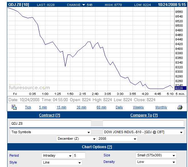188x167 pixels.
Task: Open the Chart Options help [?] link
Action: tap(109, 147)
